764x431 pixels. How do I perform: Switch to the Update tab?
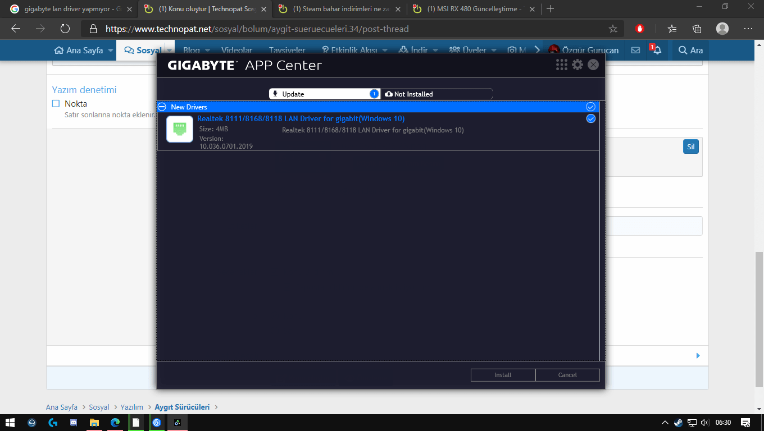point(325,94)
